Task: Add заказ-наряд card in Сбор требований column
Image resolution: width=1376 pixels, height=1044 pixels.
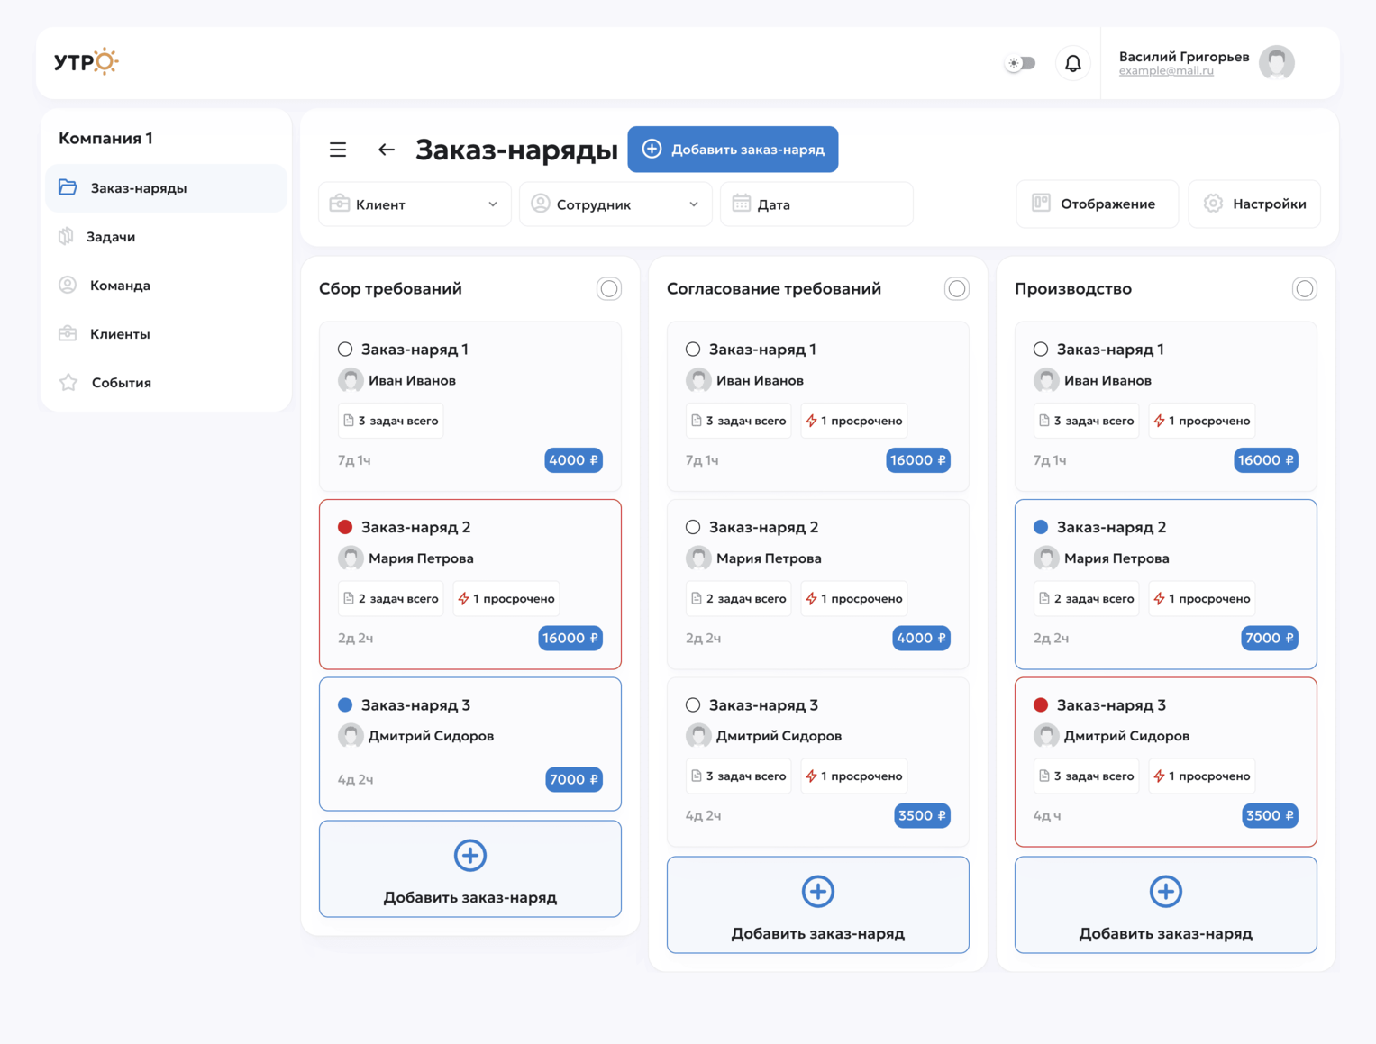Action: 470,869
